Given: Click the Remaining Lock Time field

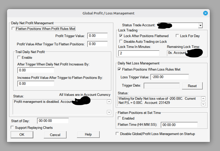Looking at the screenshot, I should (185, 53).
